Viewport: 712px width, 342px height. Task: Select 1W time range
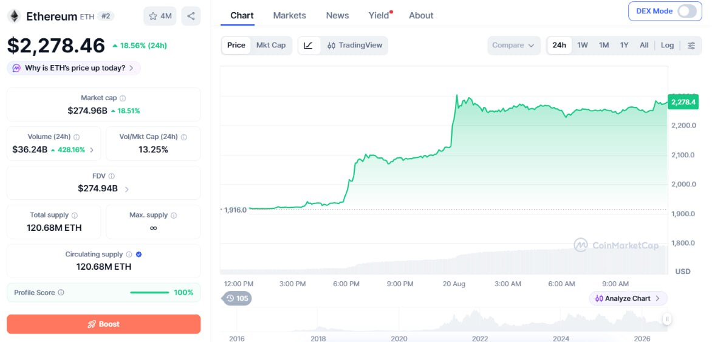pos(582,46)
